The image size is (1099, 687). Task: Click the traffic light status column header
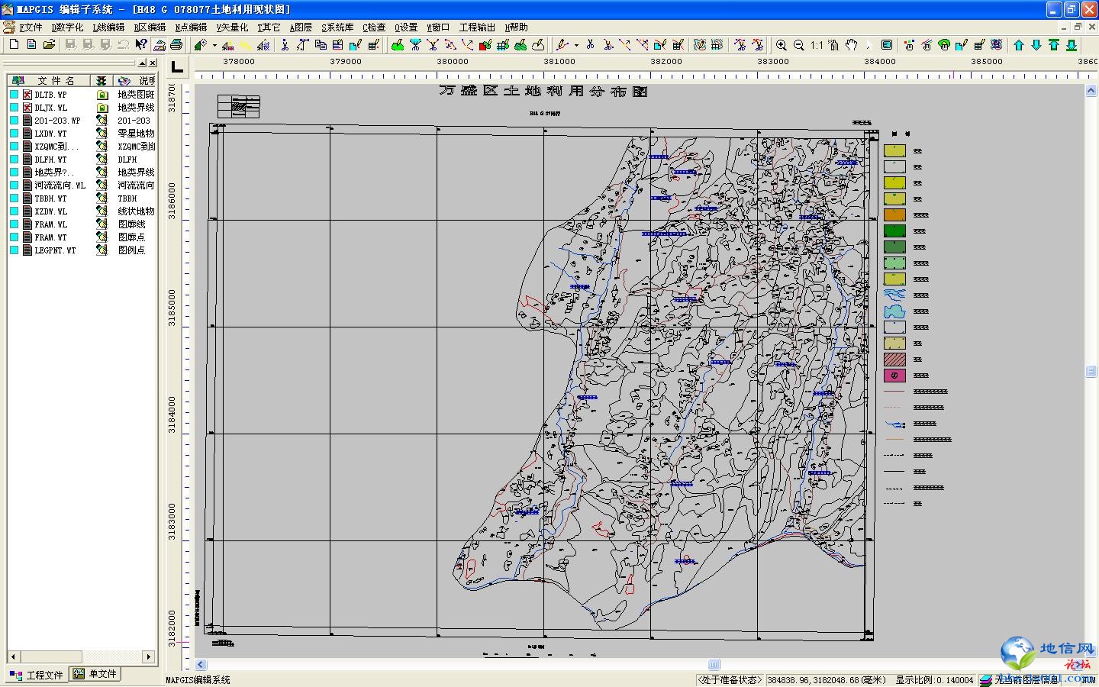102,80
